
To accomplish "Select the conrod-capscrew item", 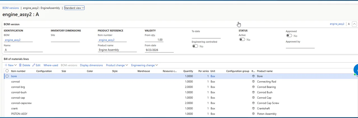I will click(x=21, y=103).
